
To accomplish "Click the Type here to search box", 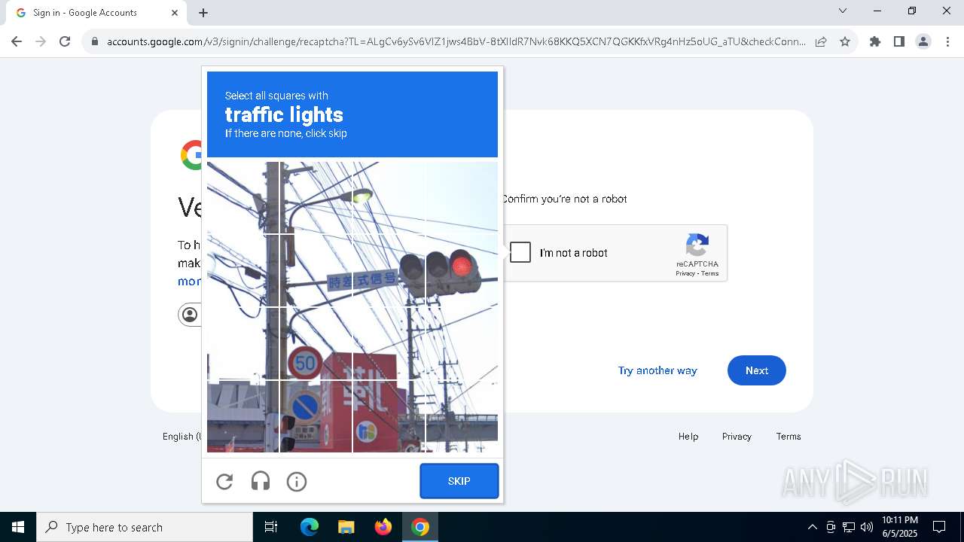I will tap(145, 527).
